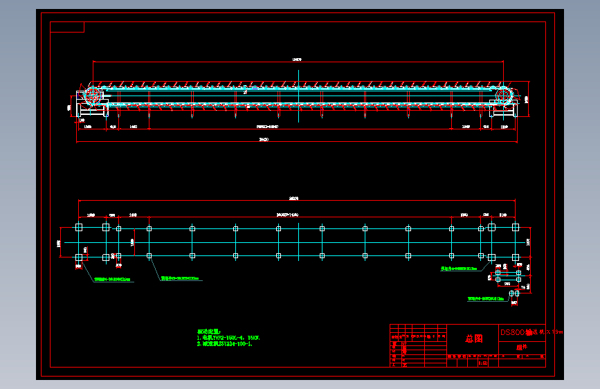
Task: Click the '组件' cell in title block
Action: coord(522,347)
